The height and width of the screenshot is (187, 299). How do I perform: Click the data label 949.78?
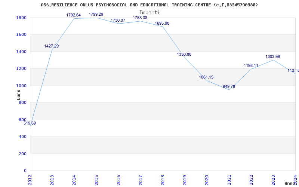point(229,87)
